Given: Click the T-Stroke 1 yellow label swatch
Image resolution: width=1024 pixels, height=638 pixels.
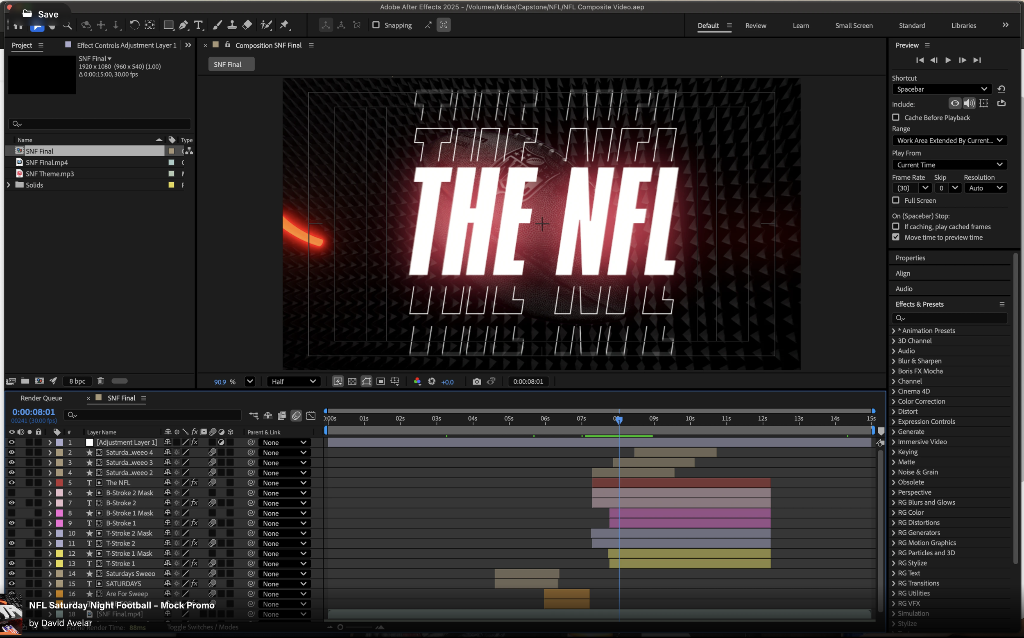Looking at the screenshot, I should point(59,564).
